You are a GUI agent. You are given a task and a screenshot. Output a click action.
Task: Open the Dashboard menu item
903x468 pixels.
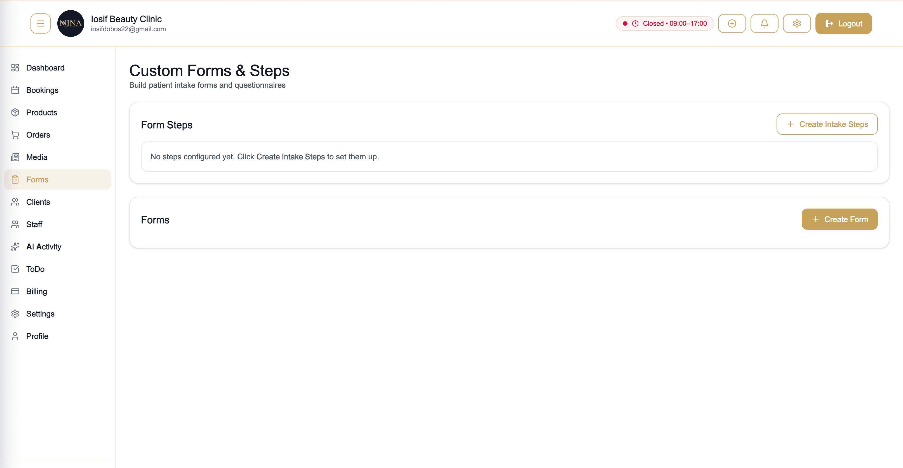45,68
